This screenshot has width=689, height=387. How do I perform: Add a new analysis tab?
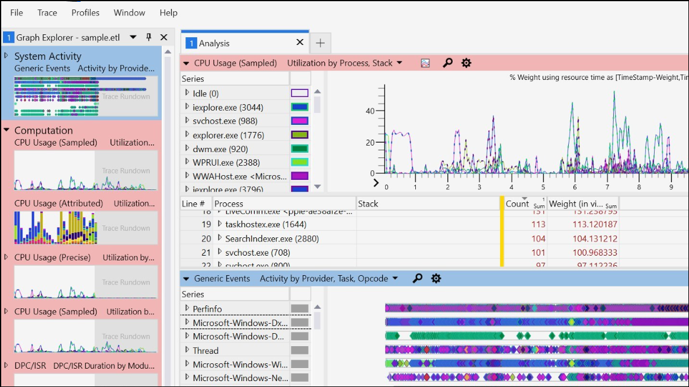321,43
